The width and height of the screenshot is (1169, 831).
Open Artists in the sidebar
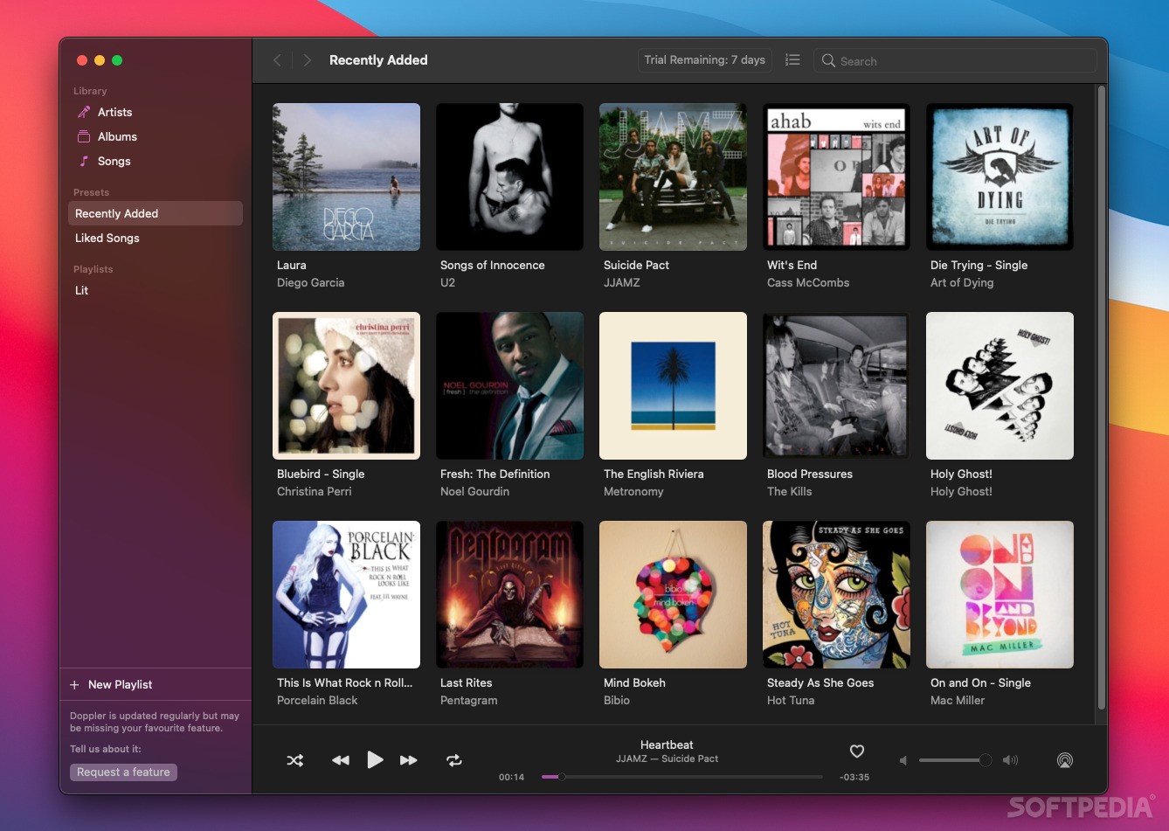[x=114, y=112]
